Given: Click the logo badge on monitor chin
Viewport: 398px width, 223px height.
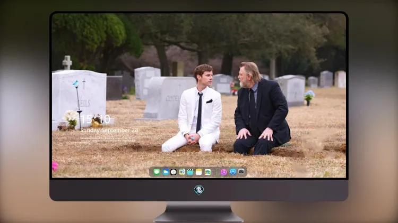Looking at the screenshot, I should pyautogui.click(x=199, y=190).
